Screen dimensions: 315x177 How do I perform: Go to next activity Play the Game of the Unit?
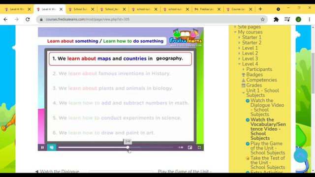click(x=185, y=172)
